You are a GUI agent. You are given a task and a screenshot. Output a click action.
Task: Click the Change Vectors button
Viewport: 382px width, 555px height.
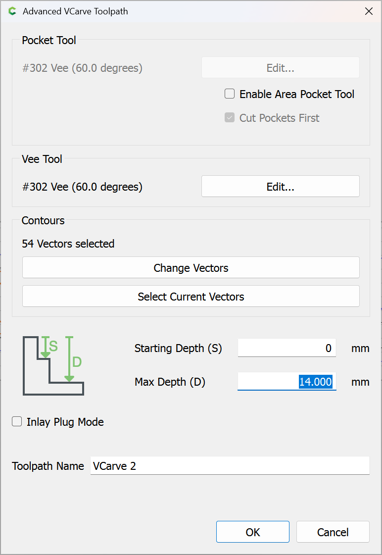point(191,267)
